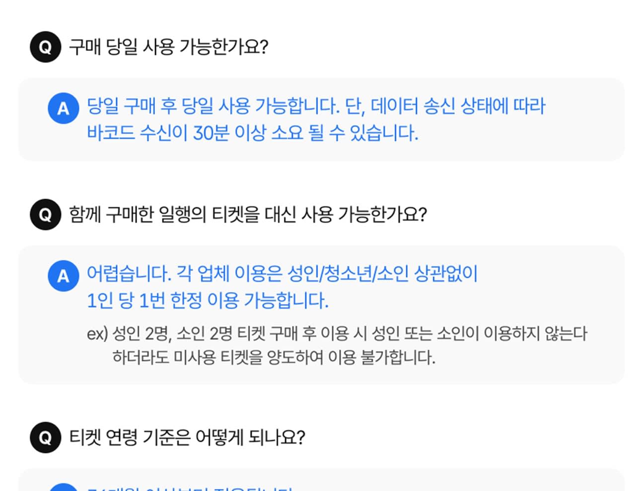Click the example line starting with ex) 성인 2명
Image resolution: width=643 pixels, height=491 pixels.
[337, 333]
